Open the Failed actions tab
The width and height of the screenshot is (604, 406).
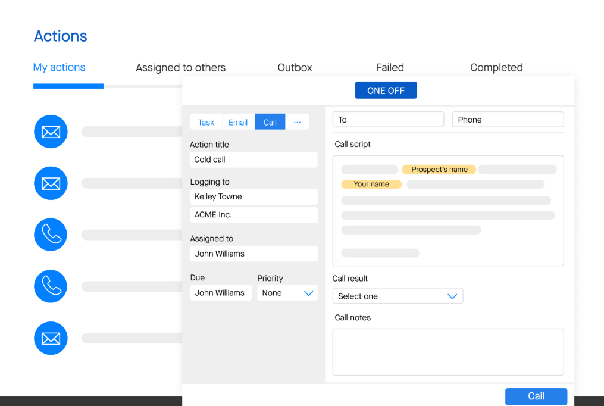click(390, 67)
